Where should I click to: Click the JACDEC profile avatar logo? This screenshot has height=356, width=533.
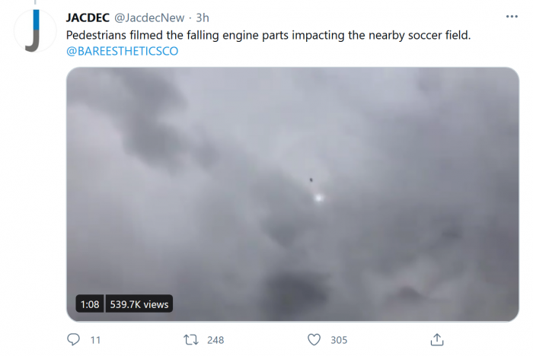31,33
